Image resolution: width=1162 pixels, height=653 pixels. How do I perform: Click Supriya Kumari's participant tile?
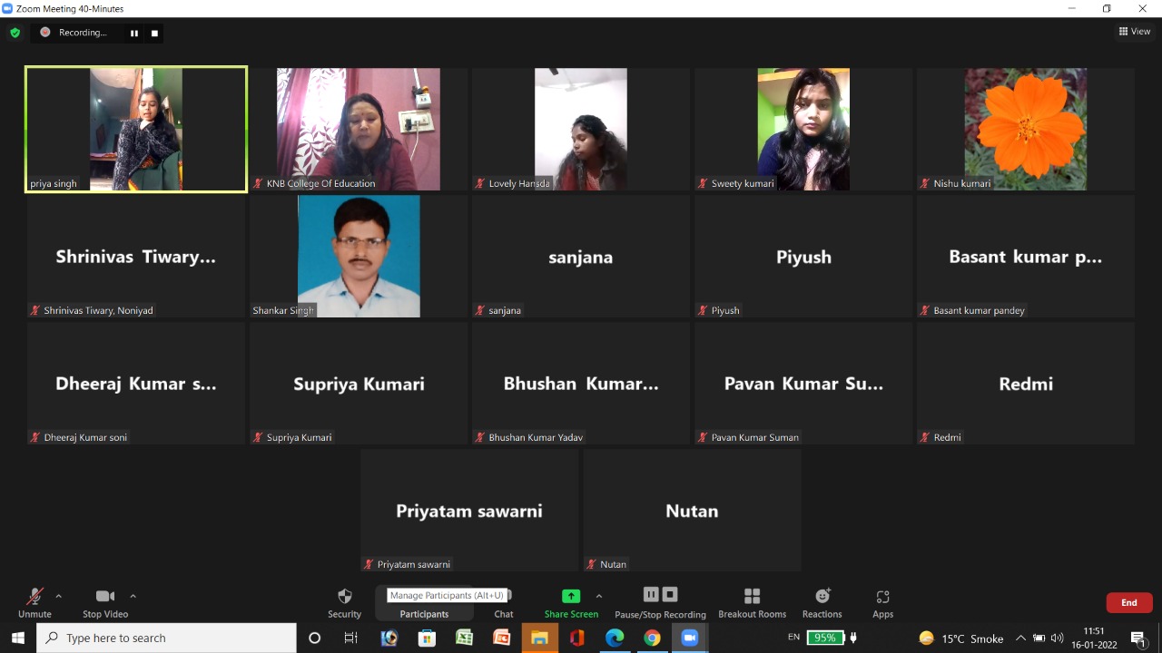(x=359, y=383)
